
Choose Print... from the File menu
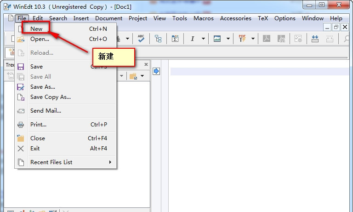[x=65, y=124]
